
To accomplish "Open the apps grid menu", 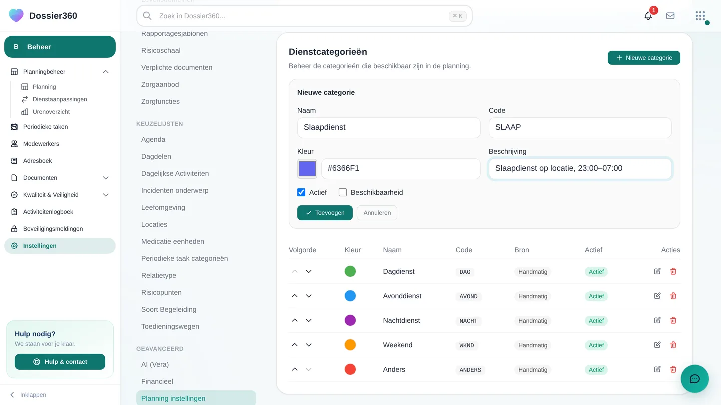I will click(x=700, y=16).
